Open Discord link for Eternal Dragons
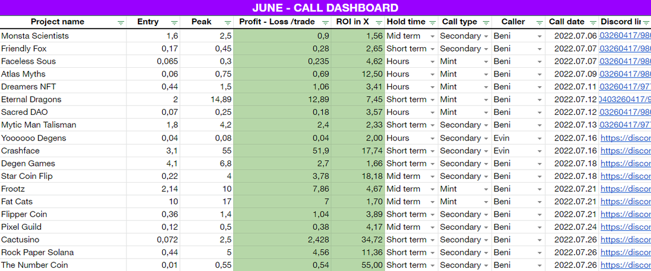The width and height of the screenshot is (651, 271). [625, 100]
